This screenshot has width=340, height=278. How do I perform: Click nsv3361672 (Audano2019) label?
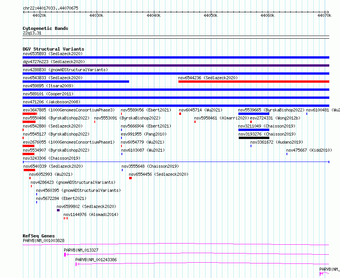[277, 142]
